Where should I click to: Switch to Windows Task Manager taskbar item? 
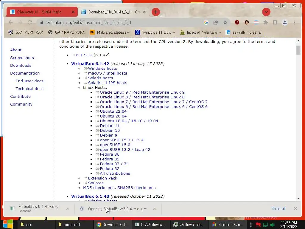click(x=189, y=225)
